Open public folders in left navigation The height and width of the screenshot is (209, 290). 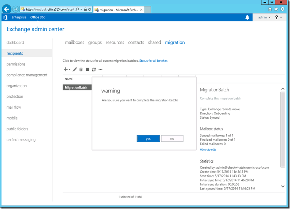click(x=17, y=129)
